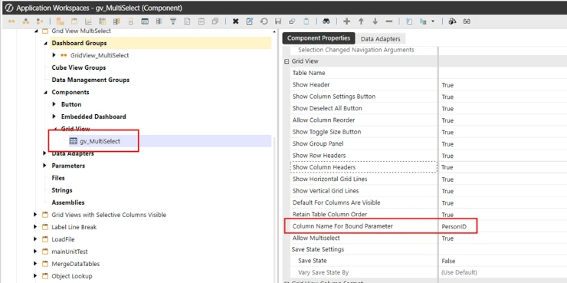
Task: Select Selection Changed Navigation Arguments property
Action: point(356,50)
